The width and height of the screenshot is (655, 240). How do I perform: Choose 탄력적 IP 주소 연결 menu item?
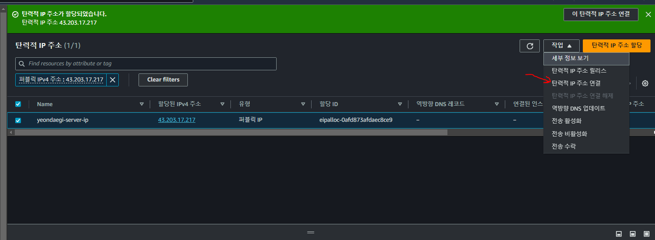pyautogui.click(x=586, y=83)
